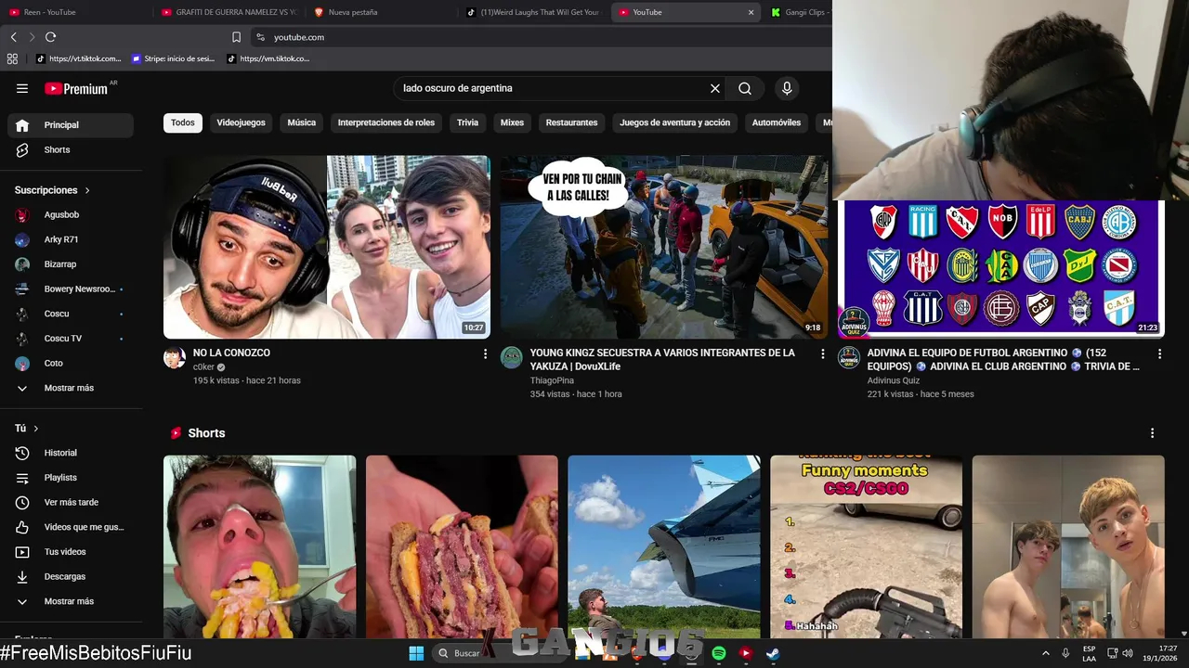Expand Tú section with Mostrar más
The width and height of the screenshot is (1189, 668).
pos(71,601)
